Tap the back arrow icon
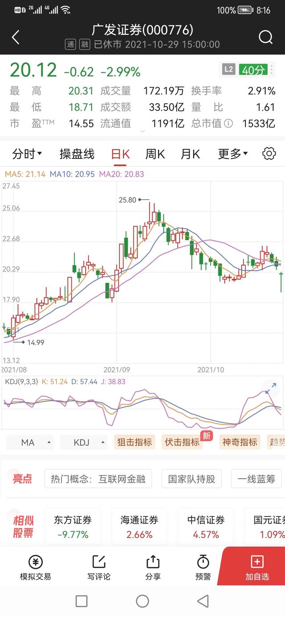 pyautogui.click(x=16, y=37)
